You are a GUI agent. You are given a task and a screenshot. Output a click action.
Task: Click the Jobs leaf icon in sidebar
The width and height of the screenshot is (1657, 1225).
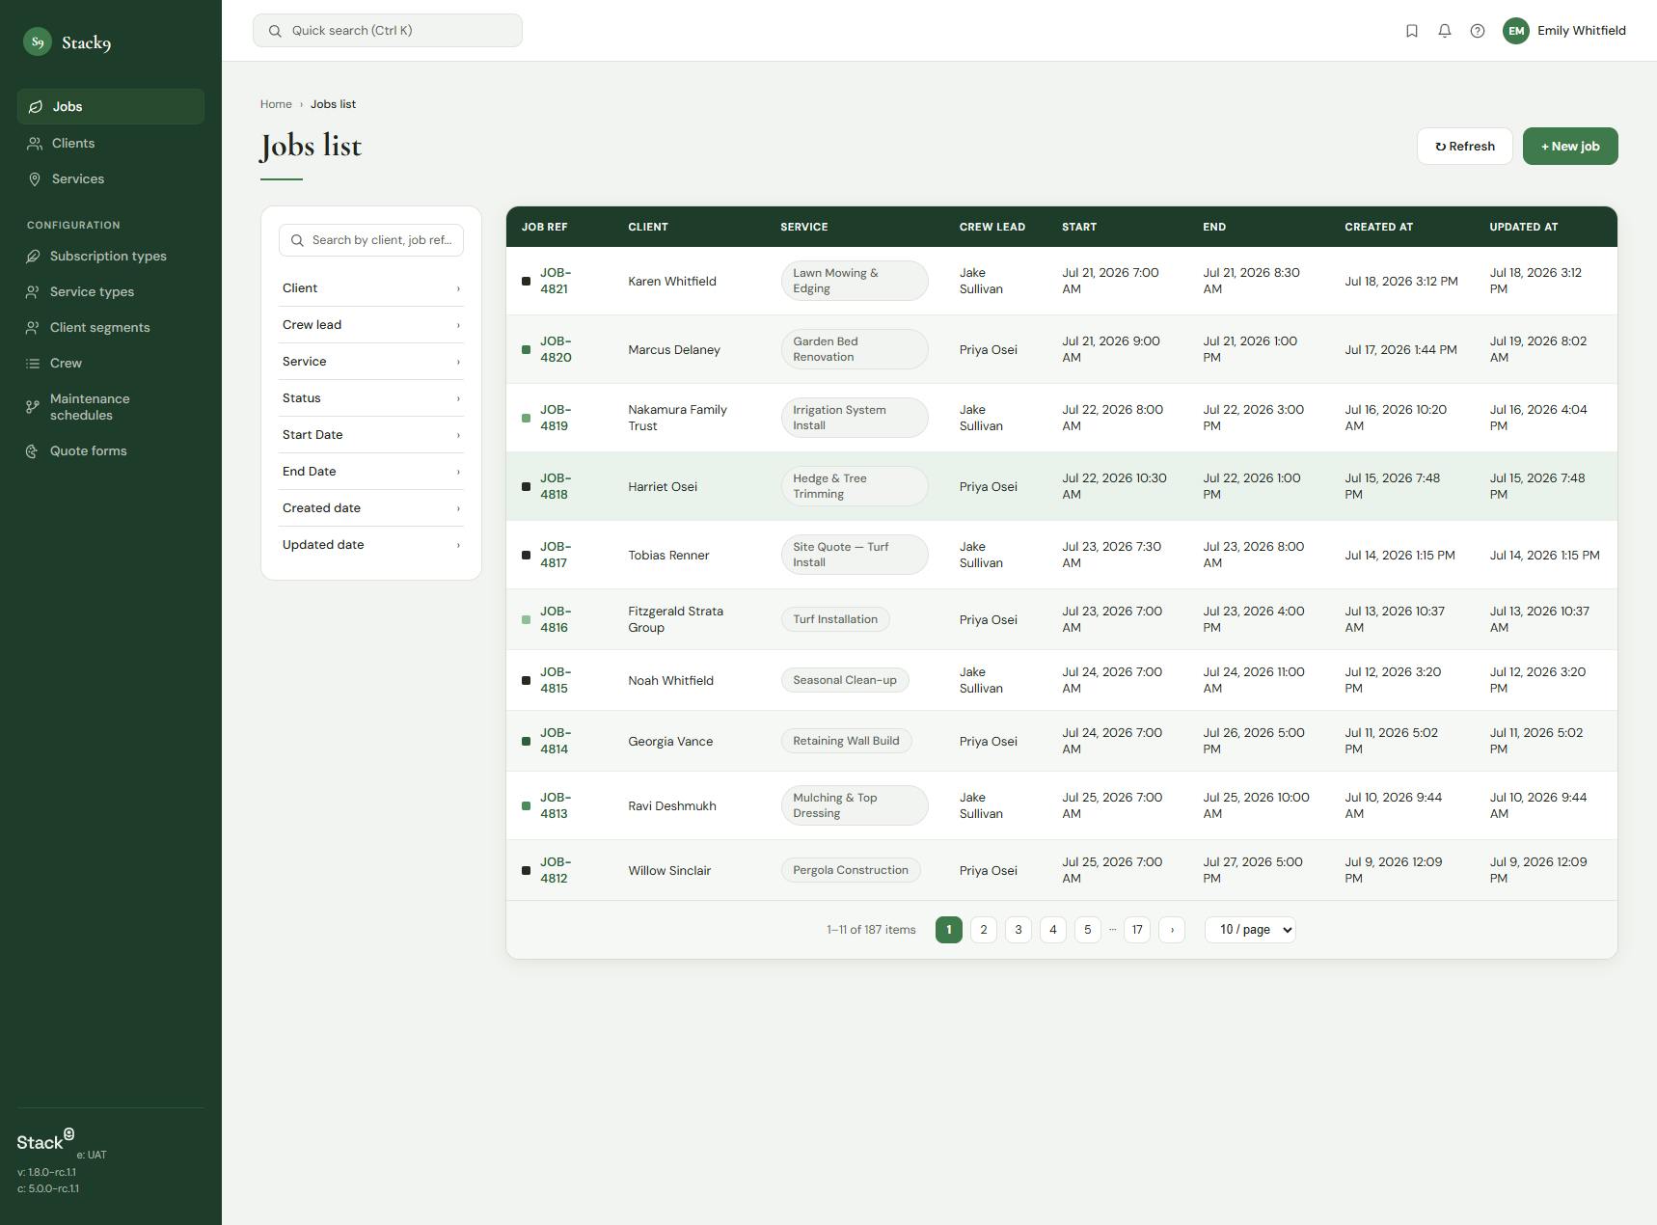click(x=36, y=107)
